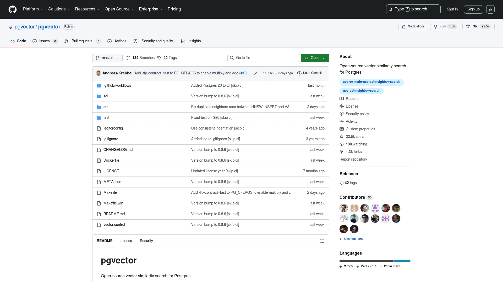Click the vector.control file icon
The width and height of the screenshot is (503, 282).
pyautogui.click(x=99, y=225)
